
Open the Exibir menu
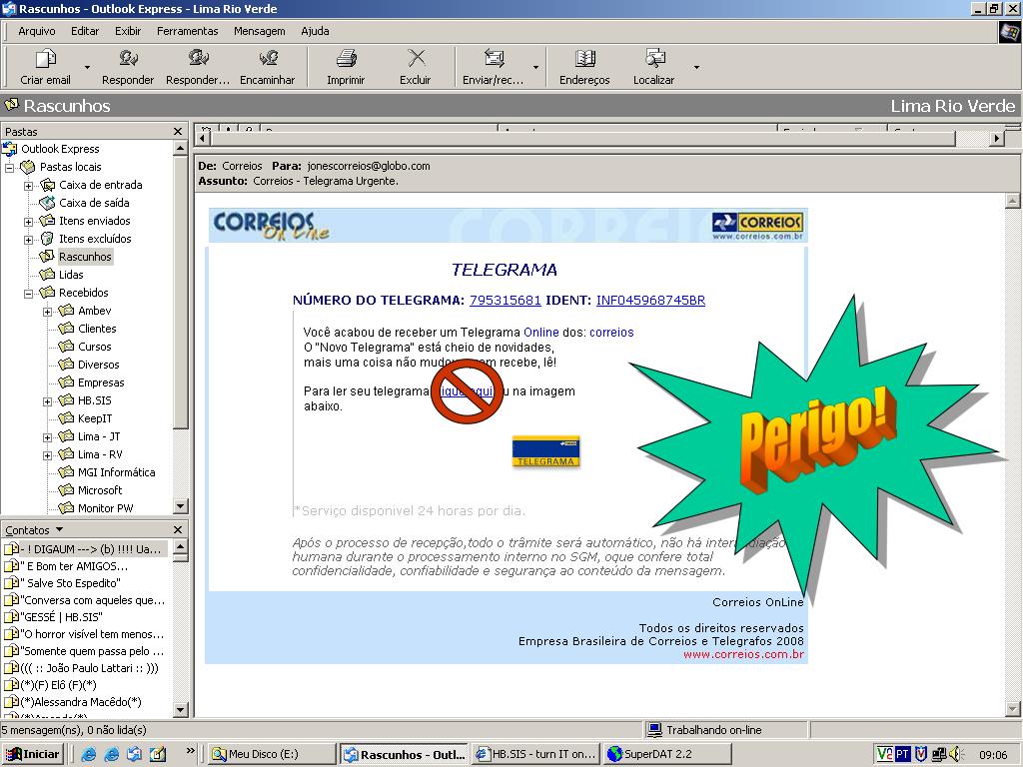click(128, 31)
